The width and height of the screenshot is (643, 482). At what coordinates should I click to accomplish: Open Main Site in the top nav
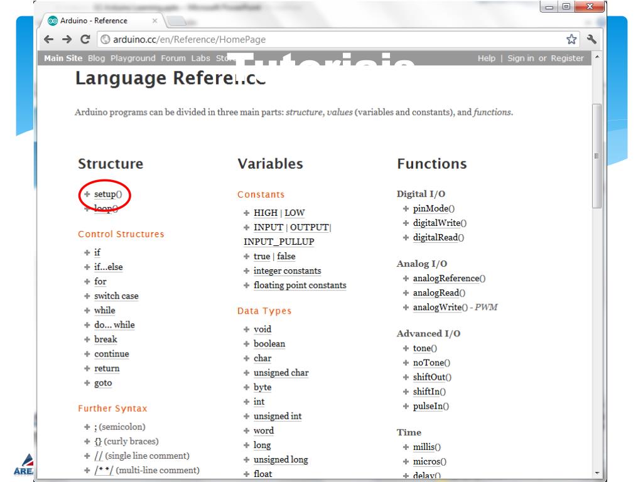[x=63, y=58]
